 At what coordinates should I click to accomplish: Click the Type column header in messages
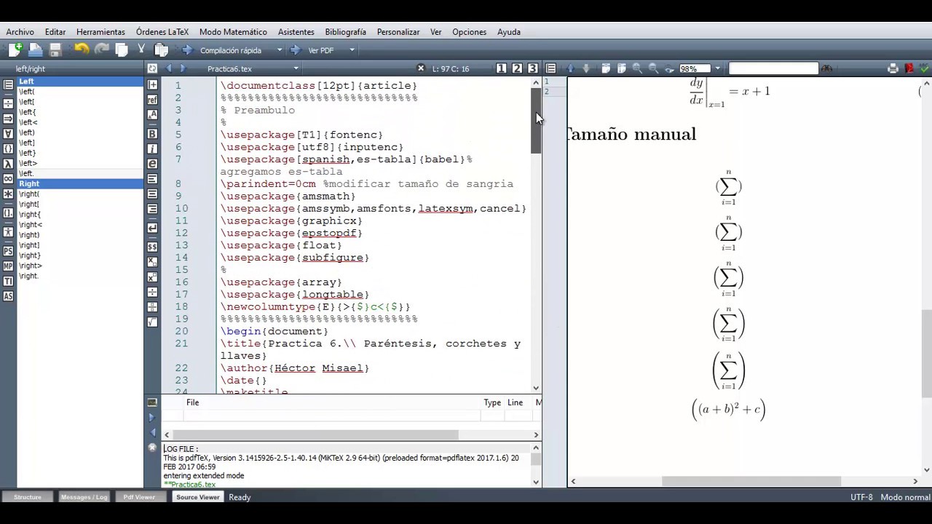pyautogui.click(x=492, y=402)
